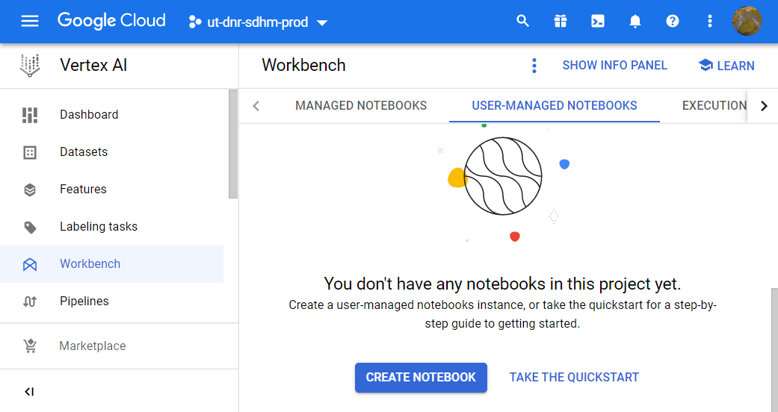This screenshot has width=778, height=412.
Task: Open Workbench more actions three-dot menu
Action: coord(534,66)
